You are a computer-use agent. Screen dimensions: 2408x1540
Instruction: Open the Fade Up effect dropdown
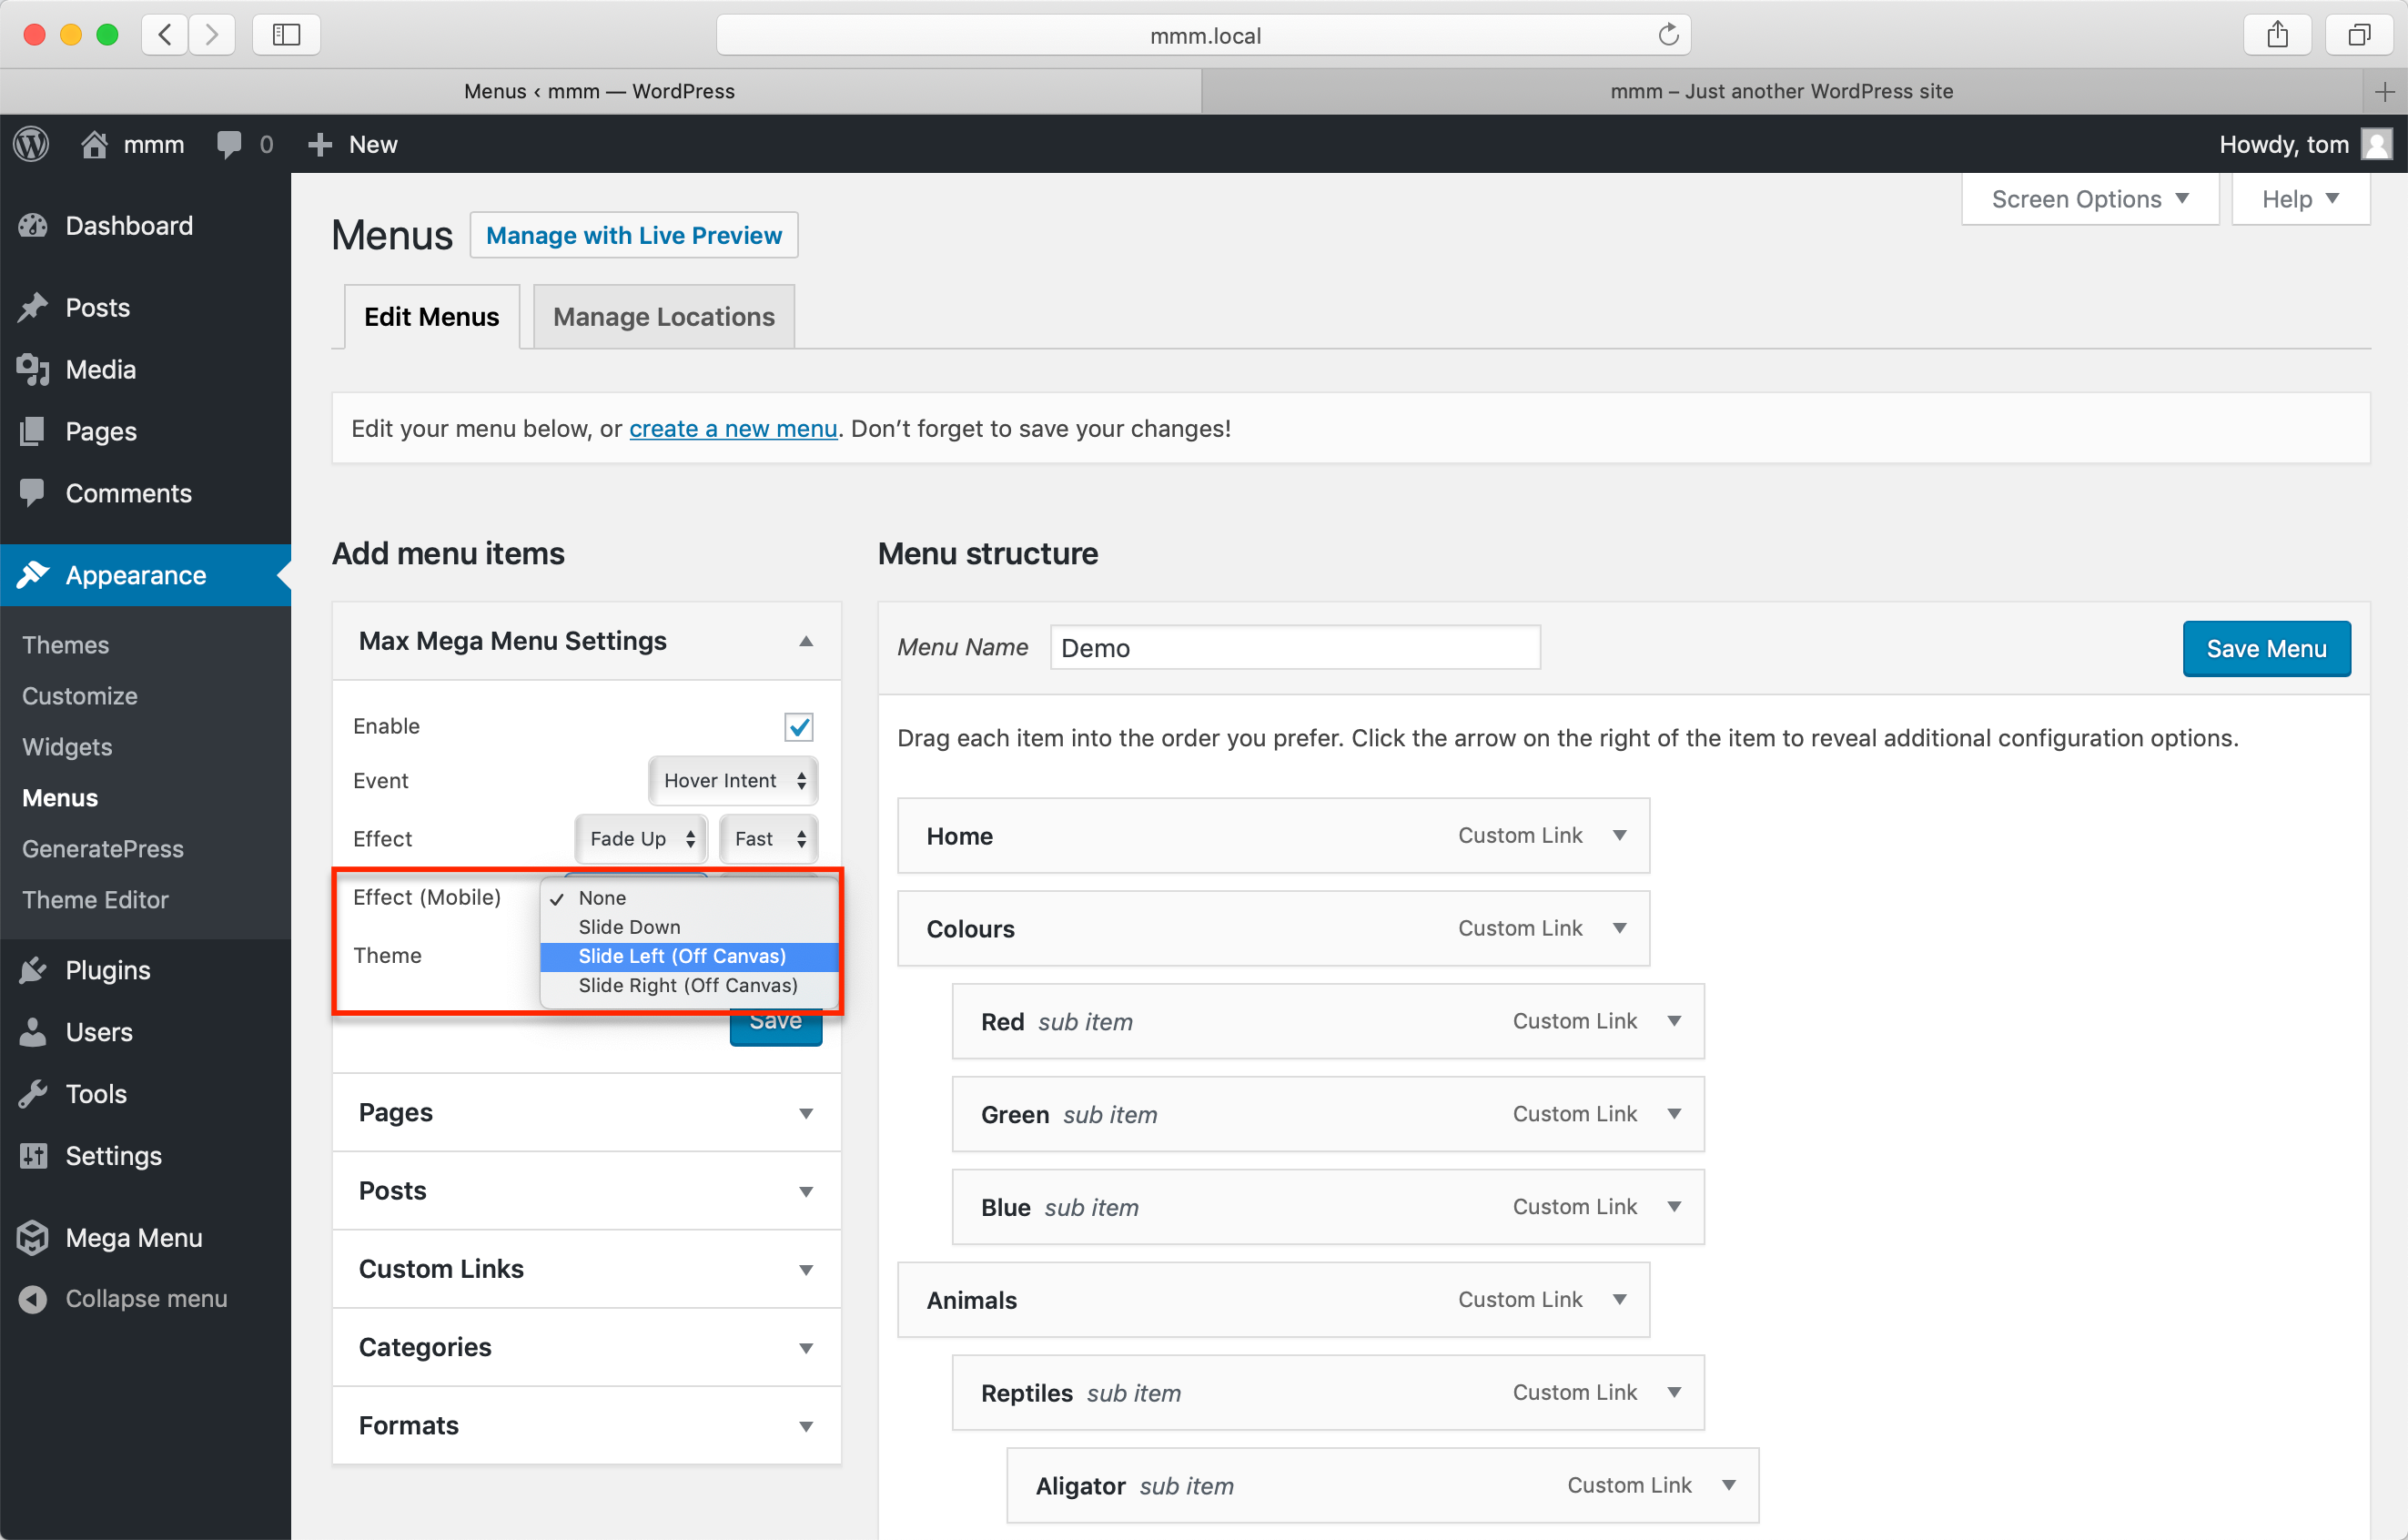point(641,839)
